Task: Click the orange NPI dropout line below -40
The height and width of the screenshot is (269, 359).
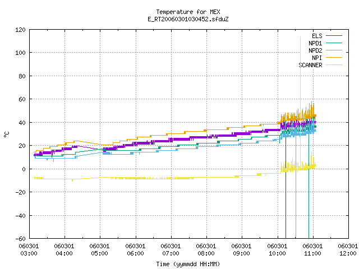Action: (x=296, y=226)
